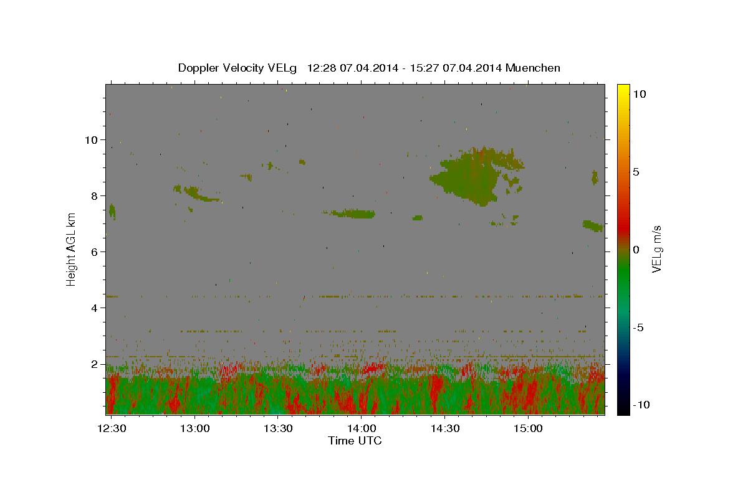Viewport: 748px width, 498px height.
Task: Click the height tick label 4
Action: point(95,308)
